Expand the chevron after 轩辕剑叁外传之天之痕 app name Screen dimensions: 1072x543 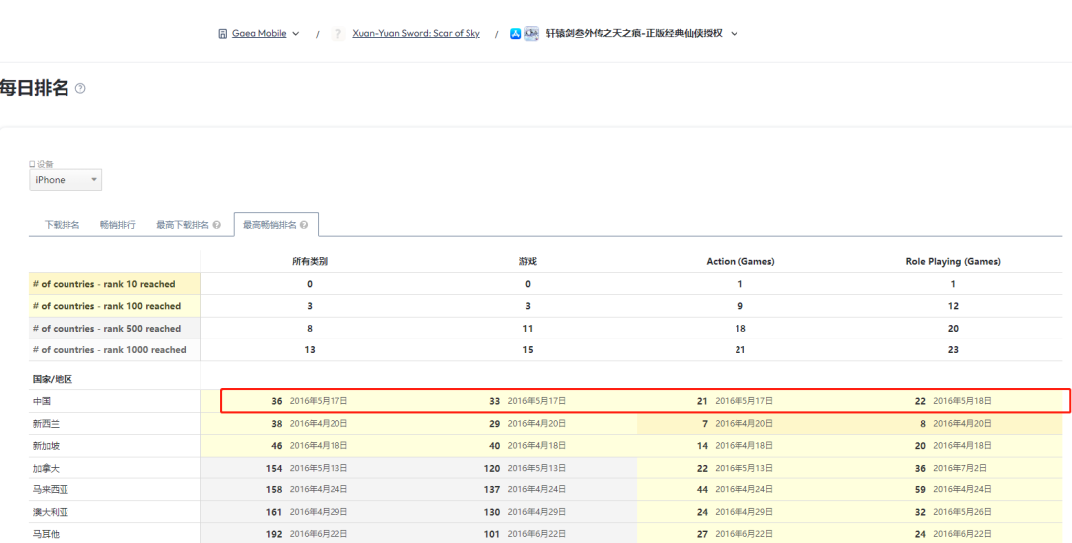735,34
